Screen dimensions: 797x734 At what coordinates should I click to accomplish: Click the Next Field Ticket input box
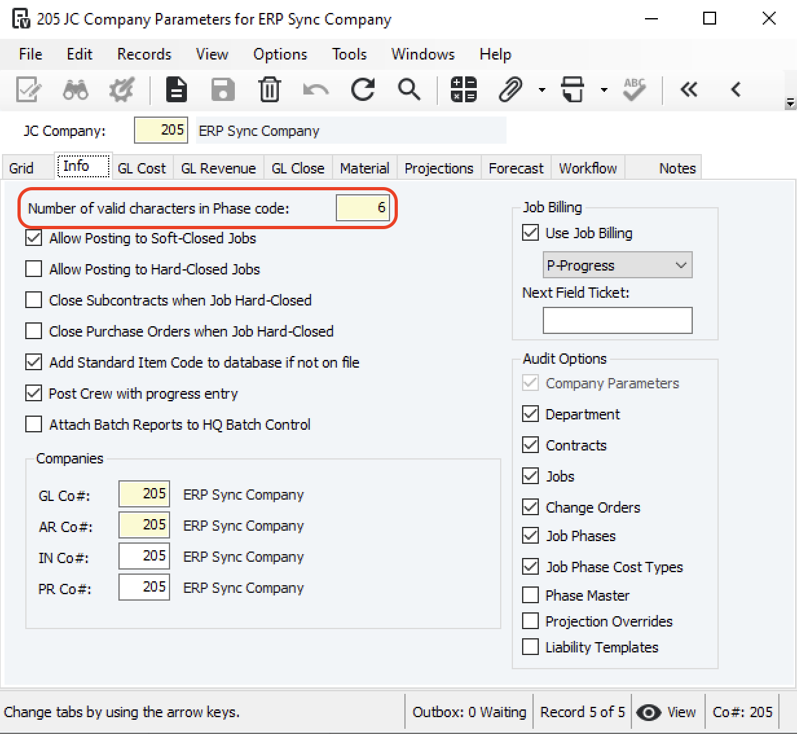pyautogui.click(x=617, y=320)
